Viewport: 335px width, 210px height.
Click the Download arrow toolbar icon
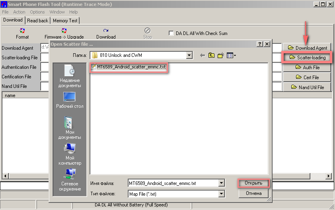tap(106, 31)
